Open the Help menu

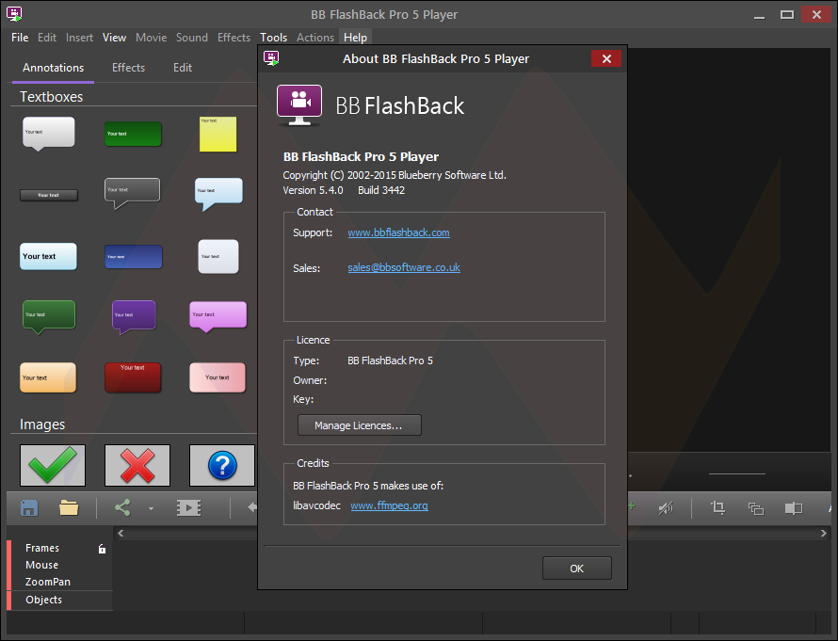[355, 38]
